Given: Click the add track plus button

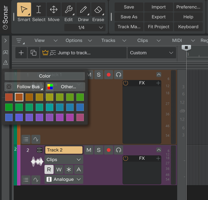Looking at the screenshot, I should click(x=21, y=53).
